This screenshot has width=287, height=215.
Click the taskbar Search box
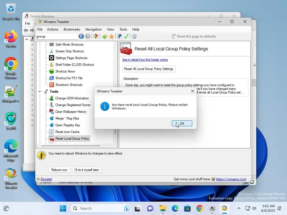pyautogui.click(x=101, y=208)
